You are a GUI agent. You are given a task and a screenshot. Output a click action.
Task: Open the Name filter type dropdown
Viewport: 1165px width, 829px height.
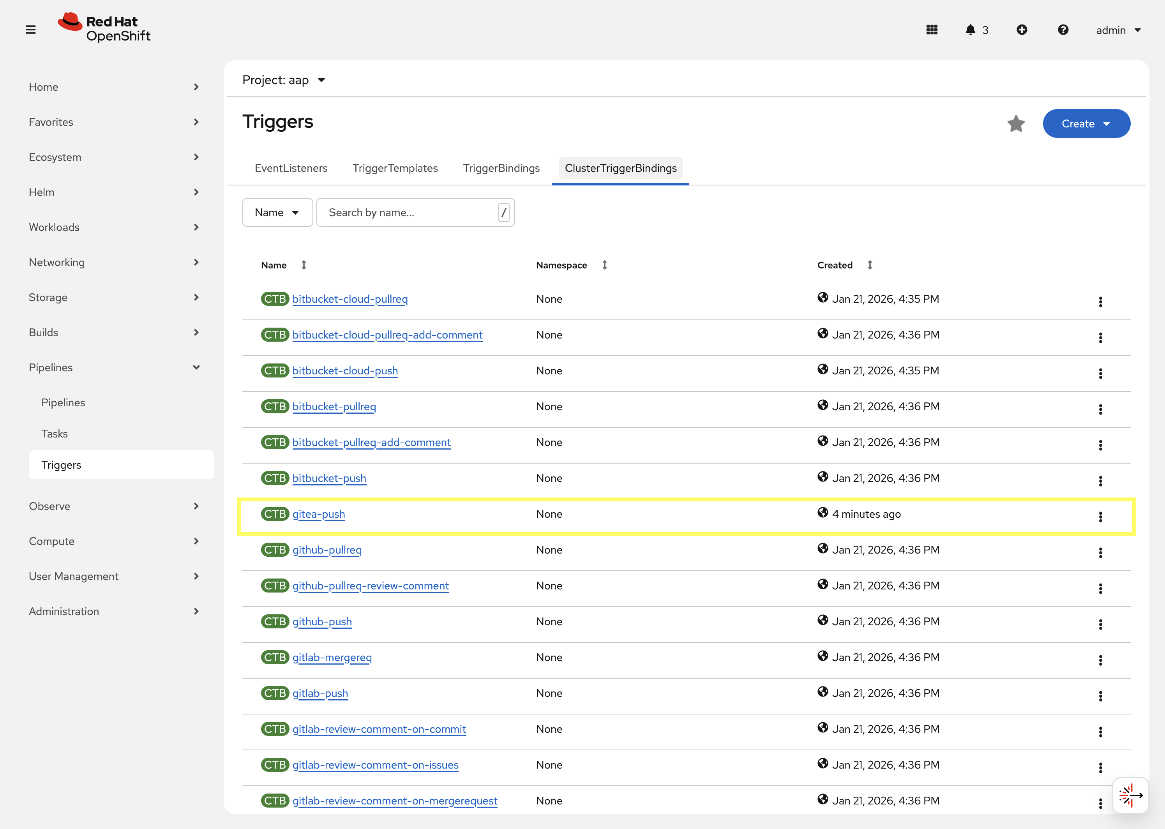(277, 212)
